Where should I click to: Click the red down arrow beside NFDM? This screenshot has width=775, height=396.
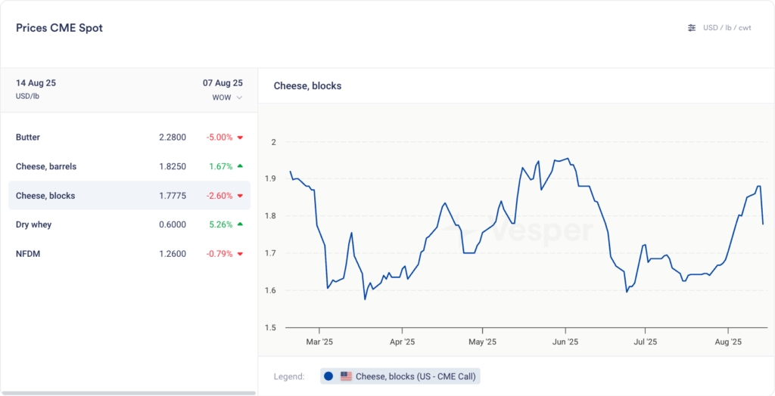pyautogui.click(x=240, y=254)
